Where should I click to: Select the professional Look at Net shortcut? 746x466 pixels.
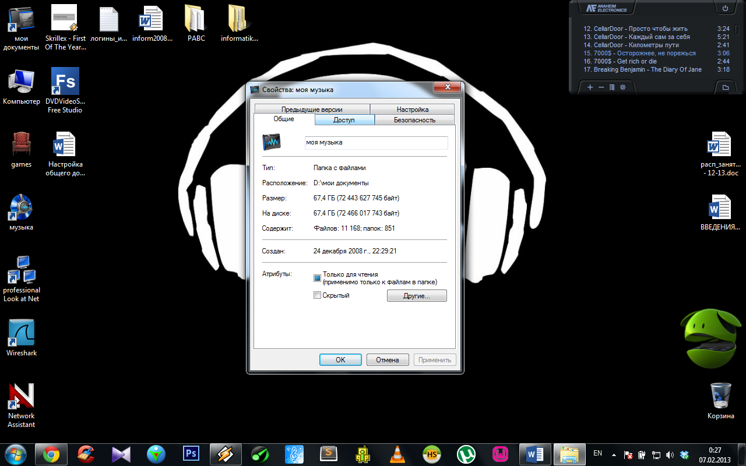22,280
